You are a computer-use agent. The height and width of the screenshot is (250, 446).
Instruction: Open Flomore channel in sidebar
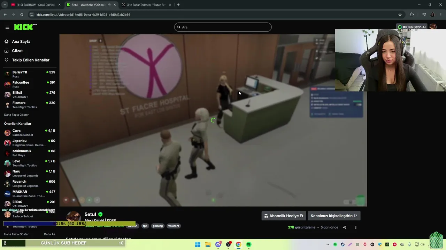coord(29,105)
